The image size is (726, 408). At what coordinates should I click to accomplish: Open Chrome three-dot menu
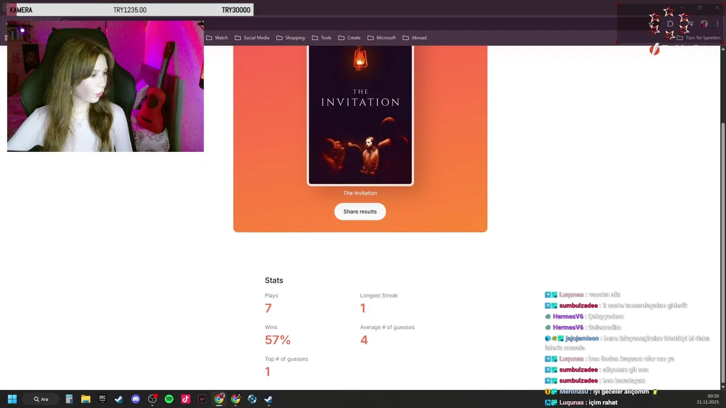click(x=717, y=24)
